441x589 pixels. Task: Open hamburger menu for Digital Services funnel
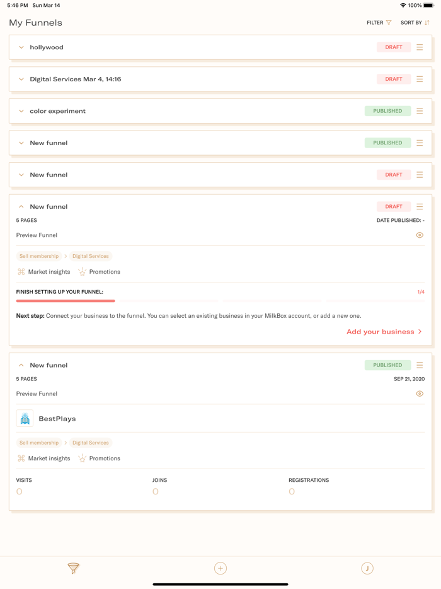point(420,79)
